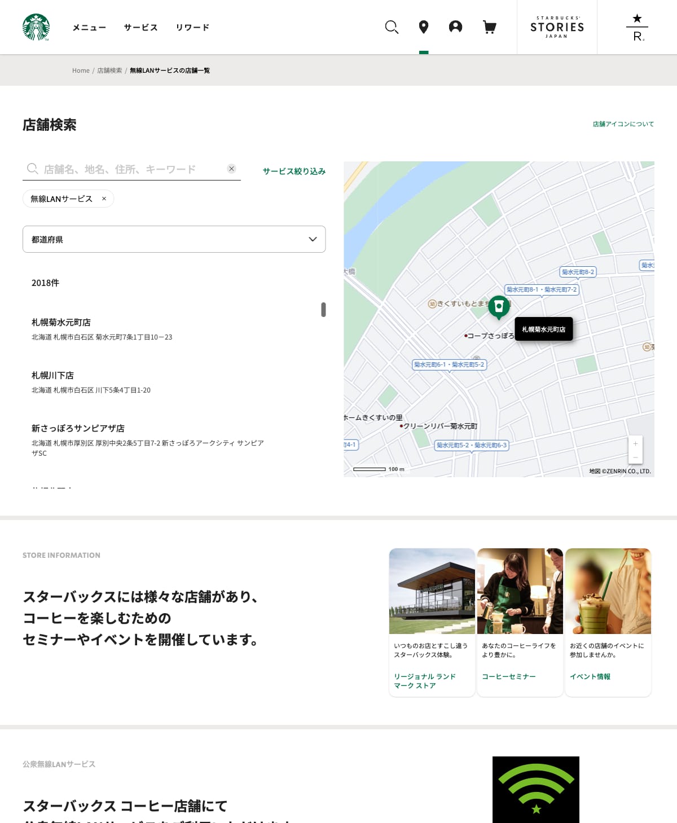
Task: Open the regional landmark store photo
Action: point(432,591)
